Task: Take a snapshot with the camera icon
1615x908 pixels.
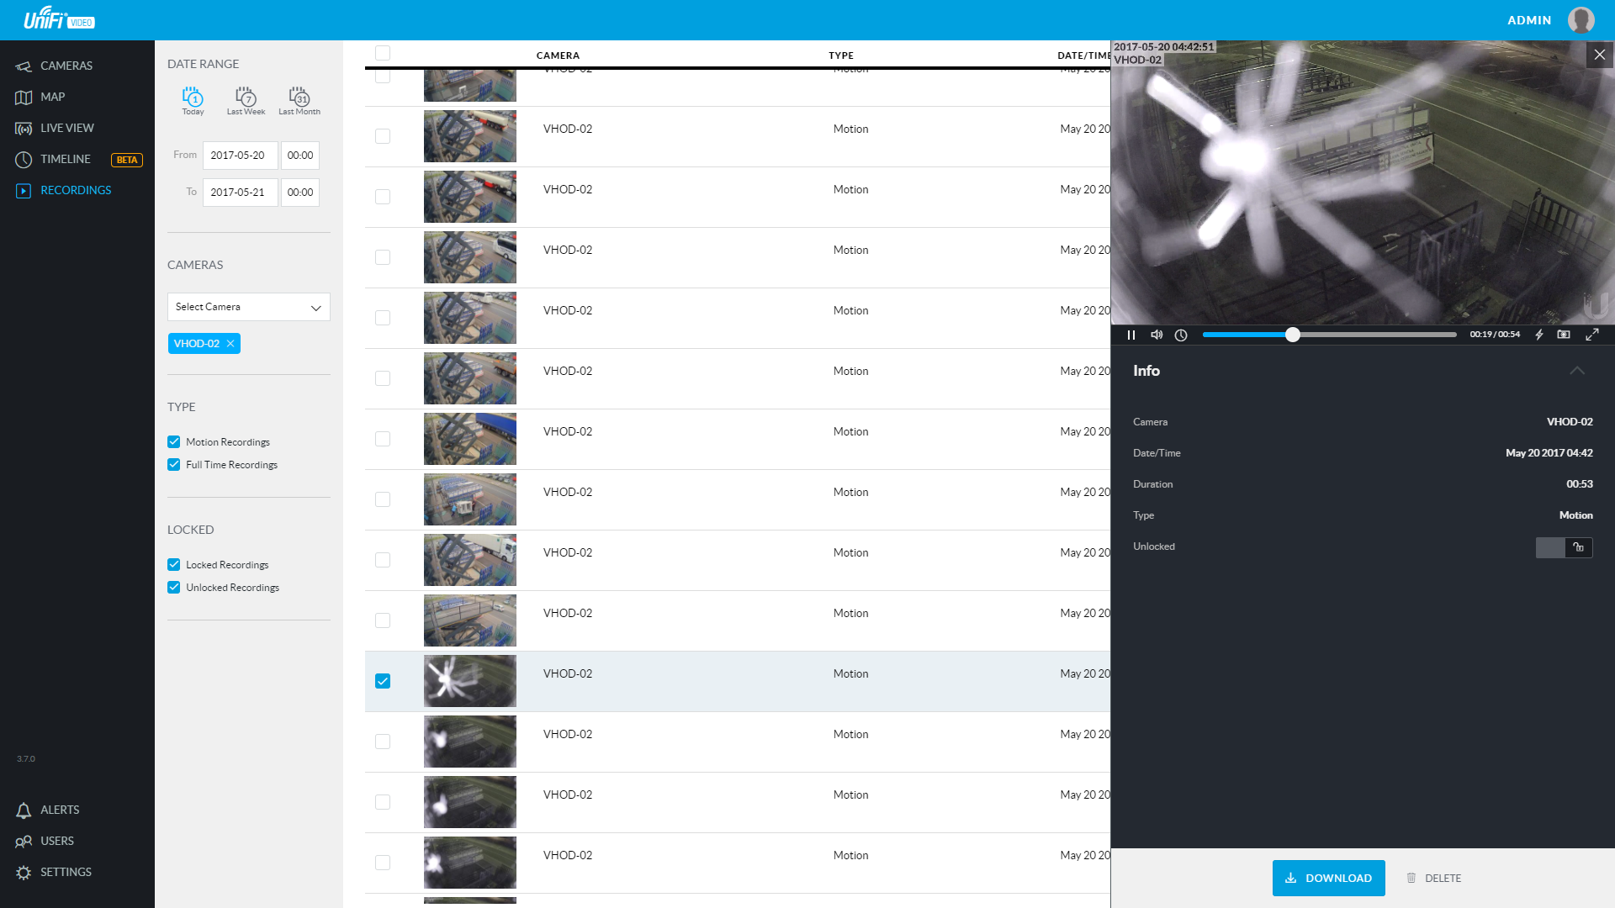Action: click(1564, 335)
